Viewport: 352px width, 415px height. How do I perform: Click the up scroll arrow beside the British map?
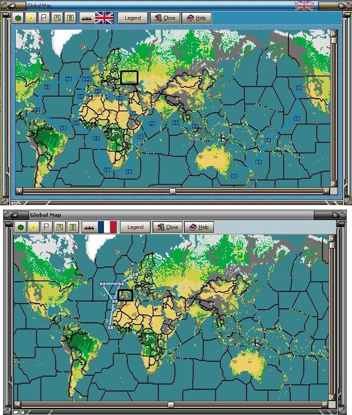(x=334, y=33)
